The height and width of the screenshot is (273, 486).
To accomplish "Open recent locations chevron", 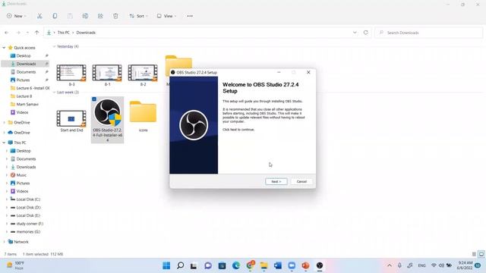I will pyautogui.click(x=27, y=33).
